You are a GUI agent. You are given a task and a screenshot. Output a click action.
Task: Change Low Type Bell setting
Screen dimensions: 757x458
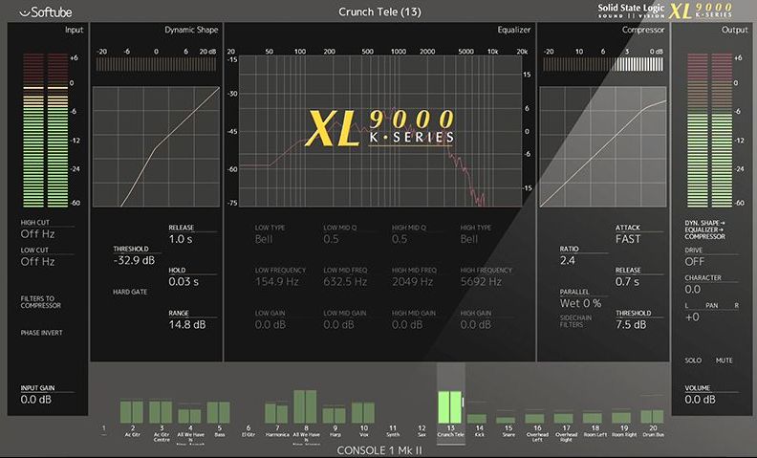click(264, 239)
